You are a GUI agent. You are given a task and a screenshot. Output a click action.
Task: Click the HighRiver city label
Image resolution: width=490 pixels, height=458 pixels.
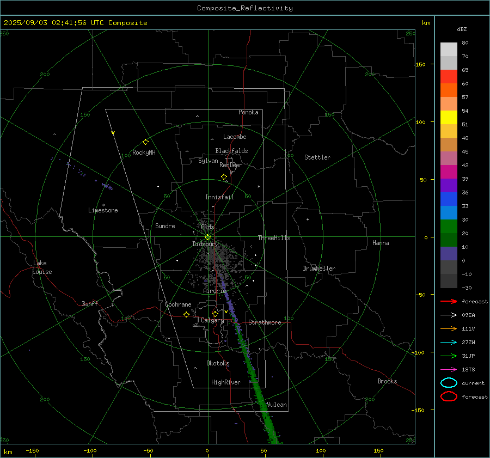click(226, 382)
